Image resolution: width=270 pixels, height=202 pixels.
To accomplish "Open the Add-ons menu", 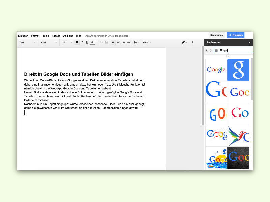I will 68,36.
